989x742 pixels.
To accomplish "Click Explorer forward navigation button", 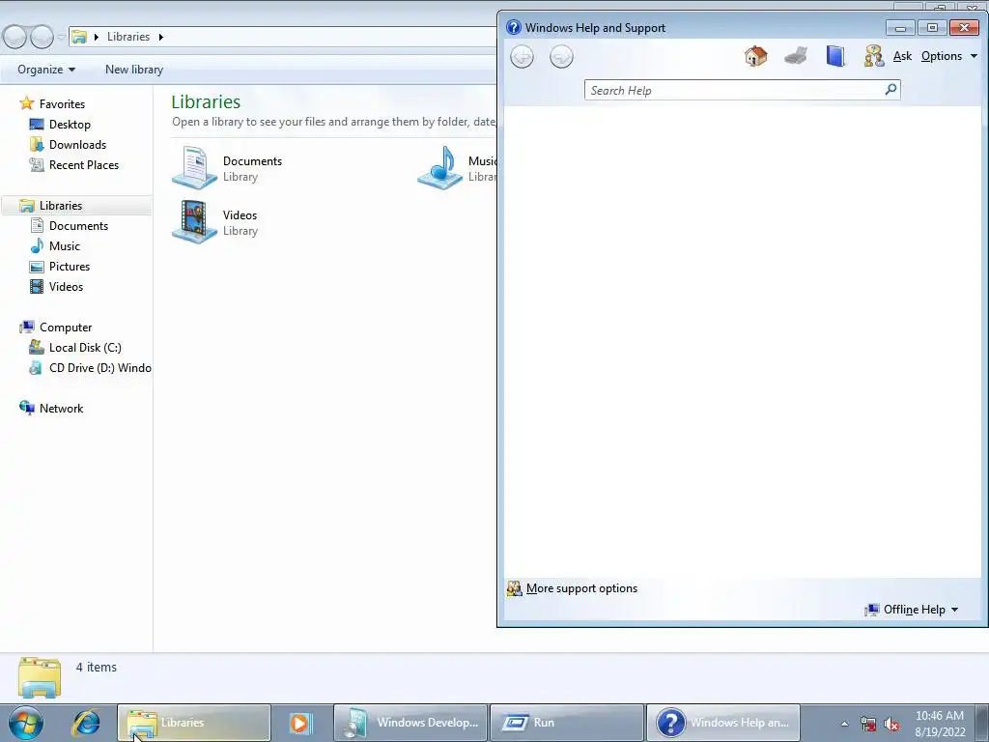I will [42, 38].
